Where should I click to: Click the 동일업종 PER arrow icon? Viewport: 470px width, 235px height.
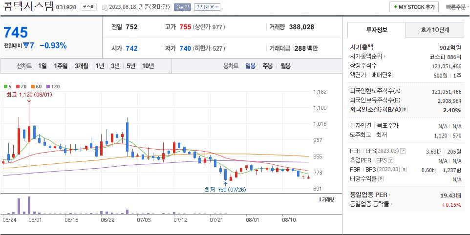coord(390,195)
